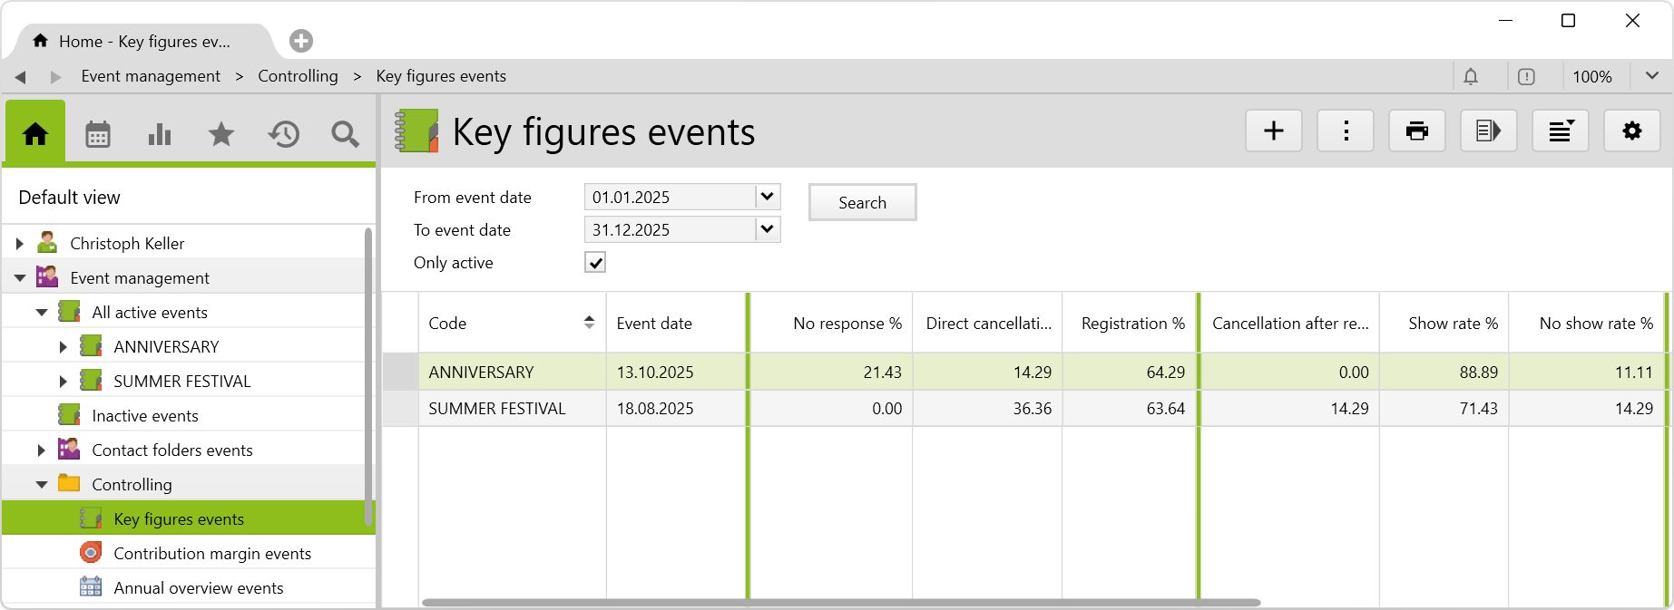Collapse the Controlling folder
The image size is (1674, 610).
[x=42, y=485]
